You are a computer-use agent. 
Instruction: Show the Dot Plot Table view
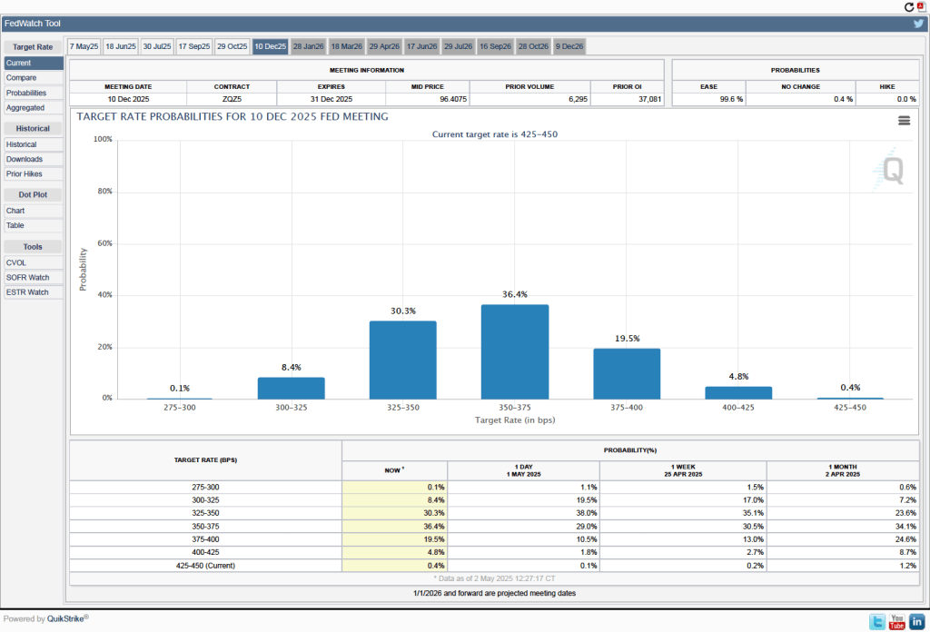pos(15,225)
